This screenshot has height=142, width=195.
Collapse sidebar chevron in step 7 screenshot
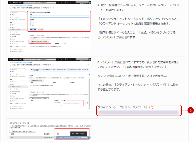(27, 12)
